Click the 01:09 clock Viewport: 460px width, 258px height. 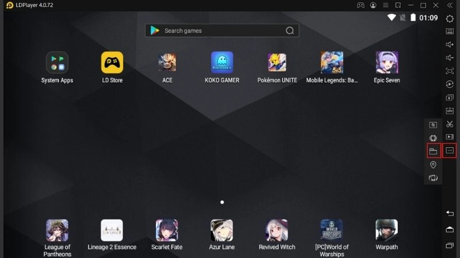tap(428, 18)
